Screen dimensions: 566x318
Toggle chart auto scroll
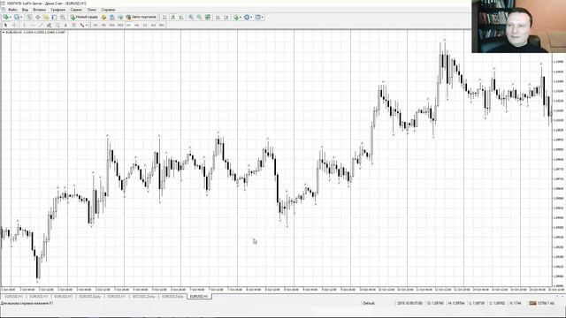(218, 17)
